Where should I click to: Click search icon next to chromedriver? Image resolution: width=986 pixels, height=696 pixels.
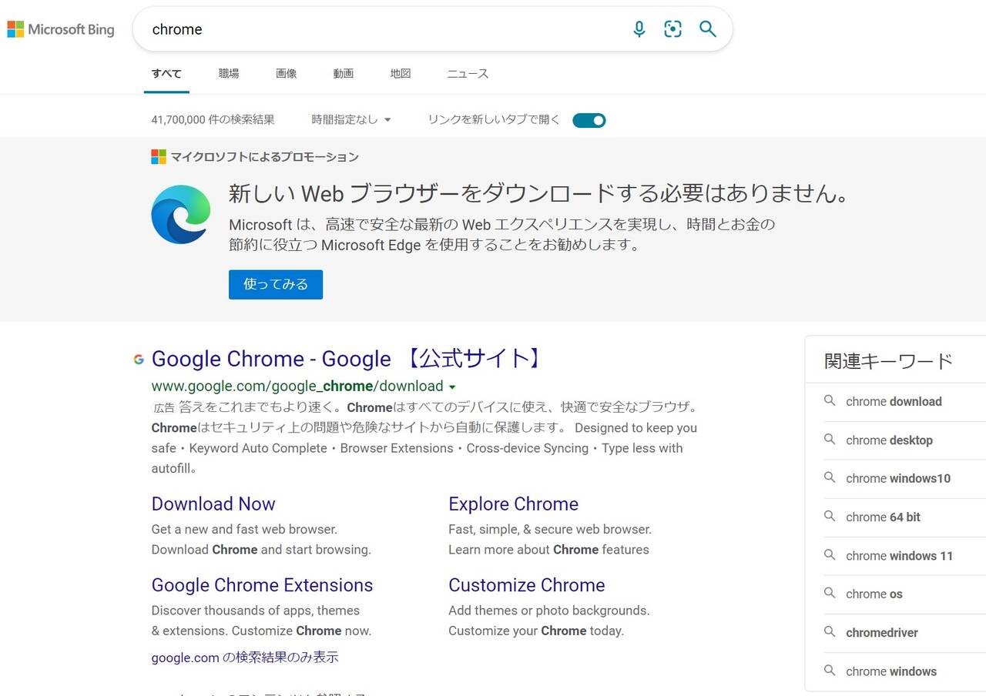[830, 632]
